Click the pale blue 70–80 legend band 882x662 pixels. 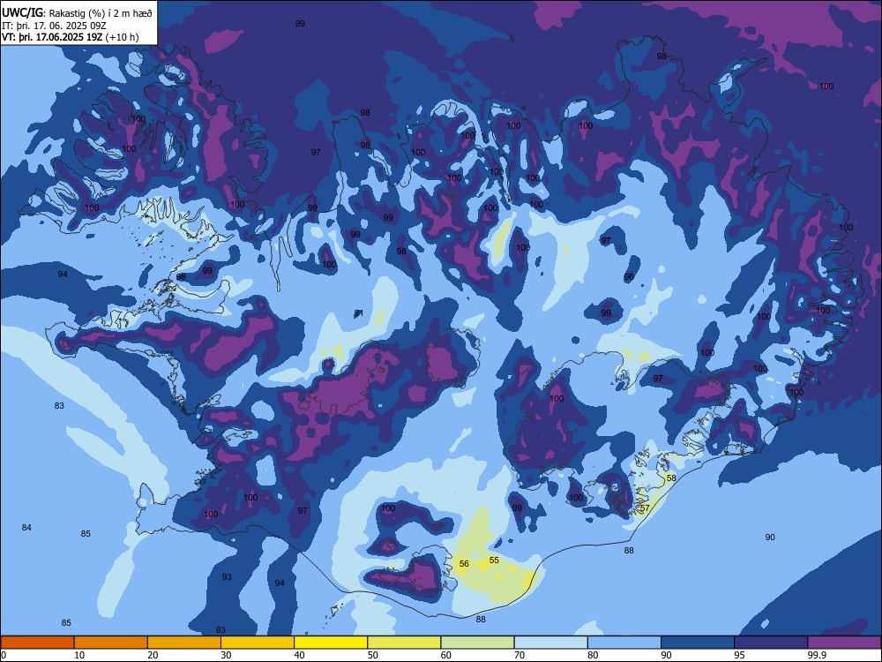coord(550,643)
